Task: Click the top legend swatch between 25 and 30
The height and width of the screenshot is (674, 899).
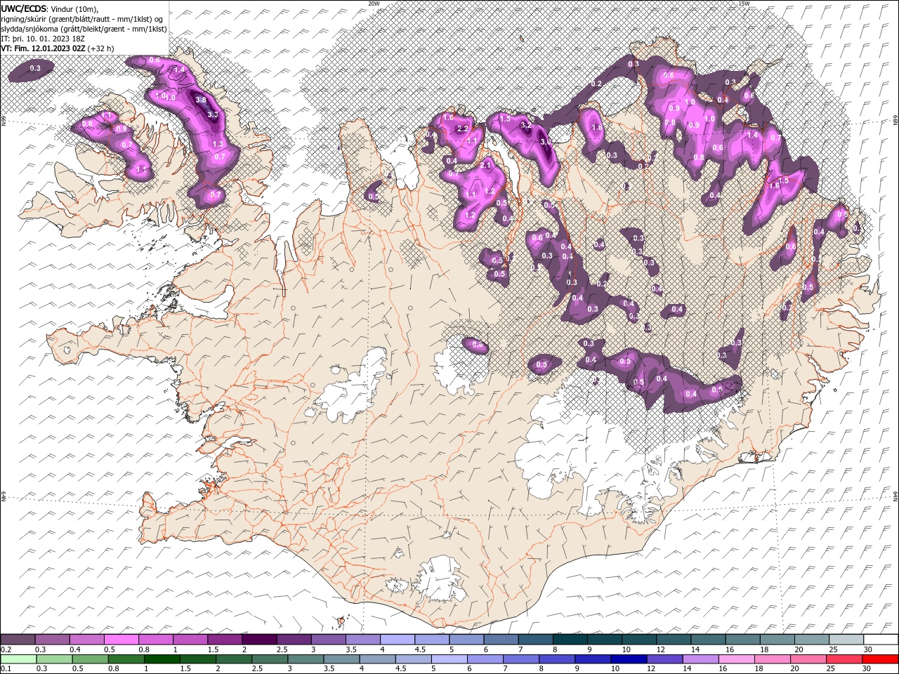Action: point(846,640)
